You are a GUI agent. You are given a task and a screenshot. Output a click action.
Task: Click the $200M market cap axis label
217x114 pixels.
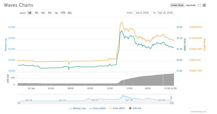(x=12, y=60)
